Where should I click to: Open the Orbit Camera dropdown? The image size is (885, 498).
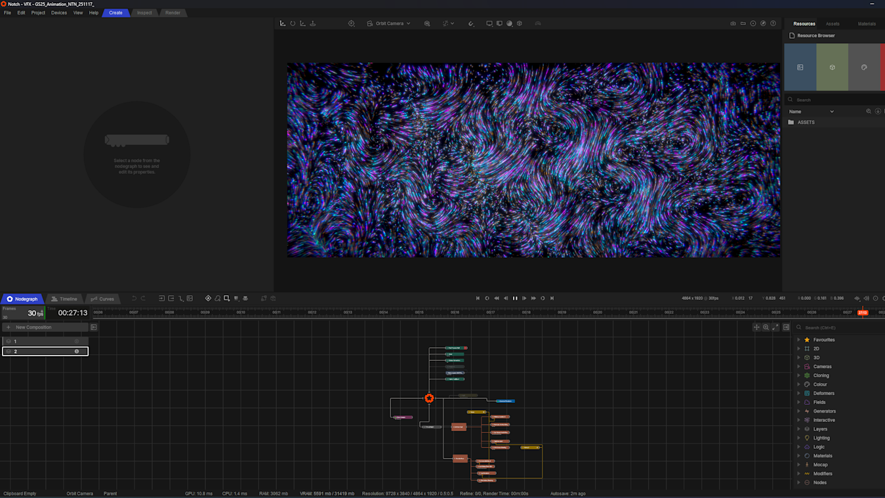tap(389, 24)
